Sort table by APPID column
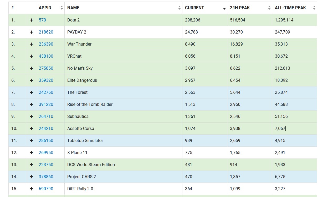This screenshot has width=323, height=197. click(x=50, y=8)
